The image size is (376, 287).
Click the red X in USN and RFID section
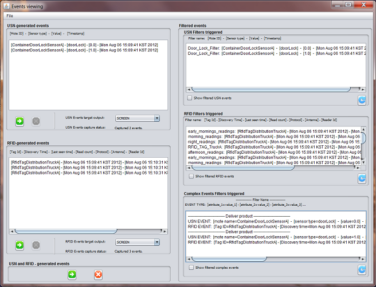98,275
